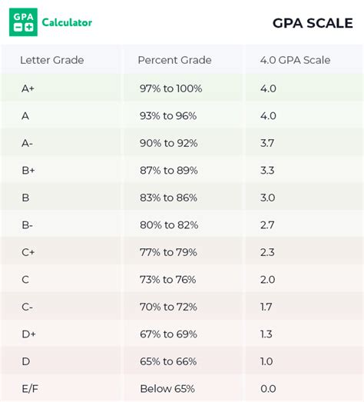Click the 97% to 100% percent cell
This screenshot has width=364, height=402.
click(170, 88)
